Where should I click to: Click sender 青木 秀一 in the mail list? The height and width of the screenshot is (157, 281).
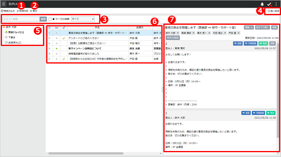click(x=135, y=54)
